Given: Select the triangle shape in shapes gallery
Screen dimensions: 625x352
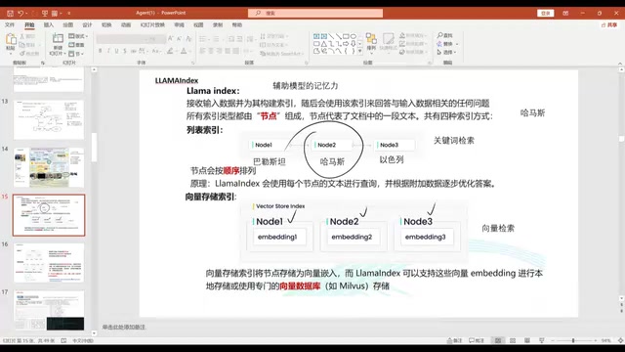Looking at the screenshot, I should [323, 43].
